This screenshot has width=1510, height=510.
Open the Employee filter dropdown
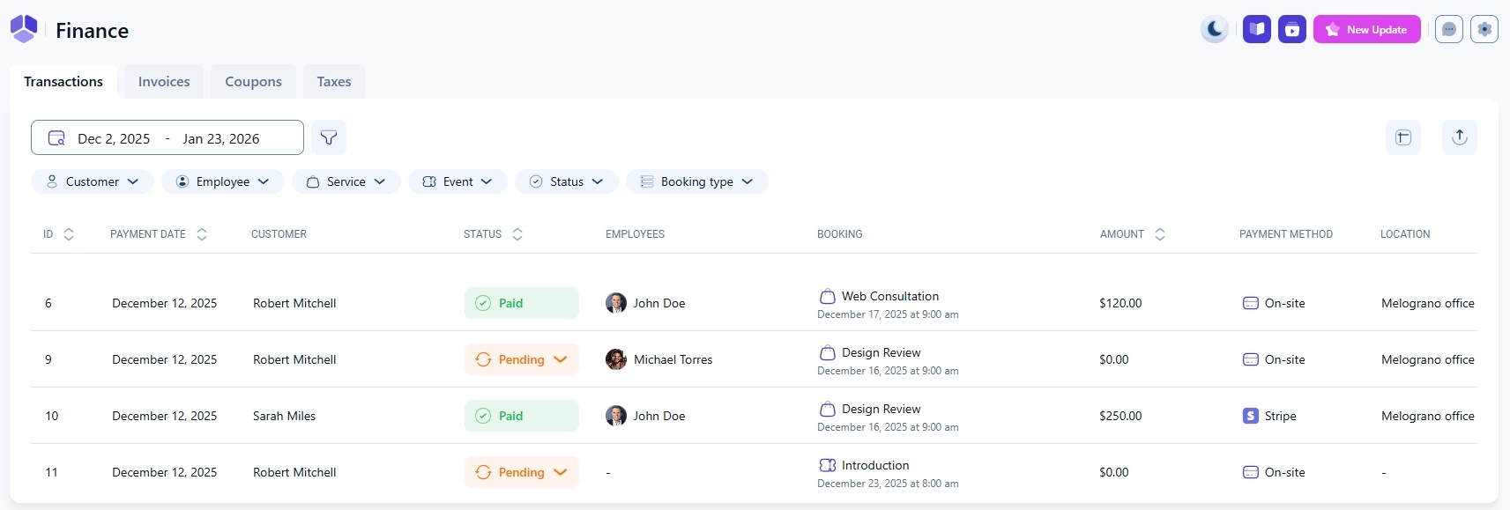pyautogui.click(x=222, y=181)
